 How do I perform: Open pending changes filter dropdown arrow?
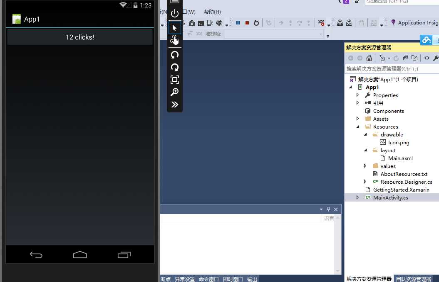[389, 58]
